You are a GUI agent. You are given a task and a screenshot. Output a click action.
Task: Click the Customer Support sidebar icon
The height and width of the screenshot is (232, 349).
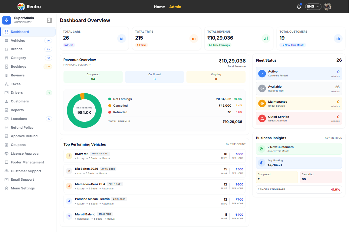[6, 171]
